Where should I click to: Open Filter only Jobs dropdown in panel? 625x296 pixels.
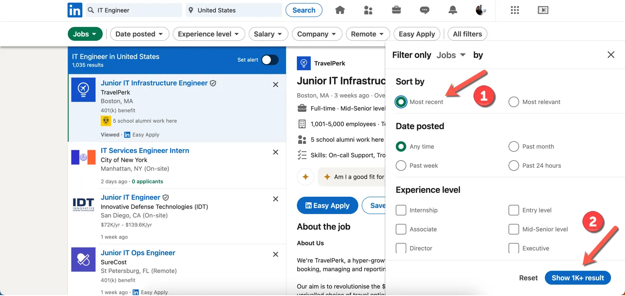point(451,55)
